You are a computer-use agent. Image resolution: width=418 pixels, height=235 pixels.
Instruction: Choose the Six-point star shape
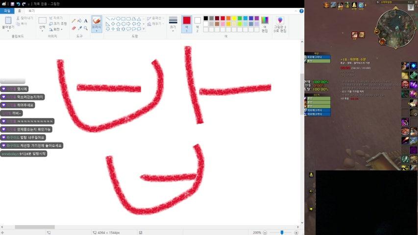tap(123, 29)
